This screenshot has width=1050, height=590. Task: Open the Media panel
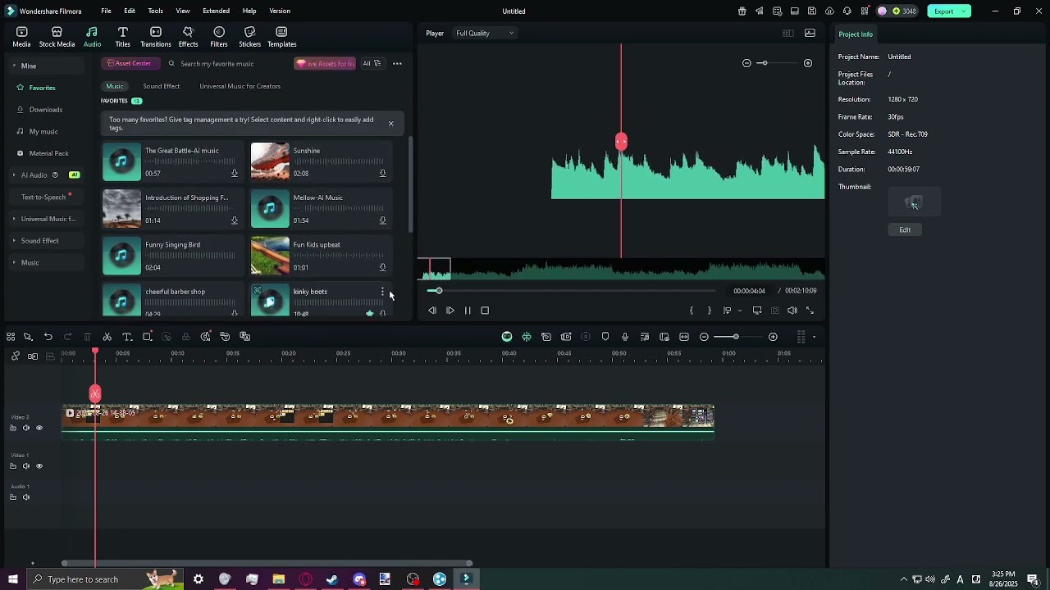click(22, 37)
